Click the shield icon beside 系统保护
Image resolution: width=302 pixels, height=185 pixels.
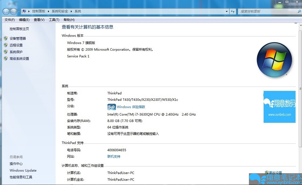coord(6,52)
